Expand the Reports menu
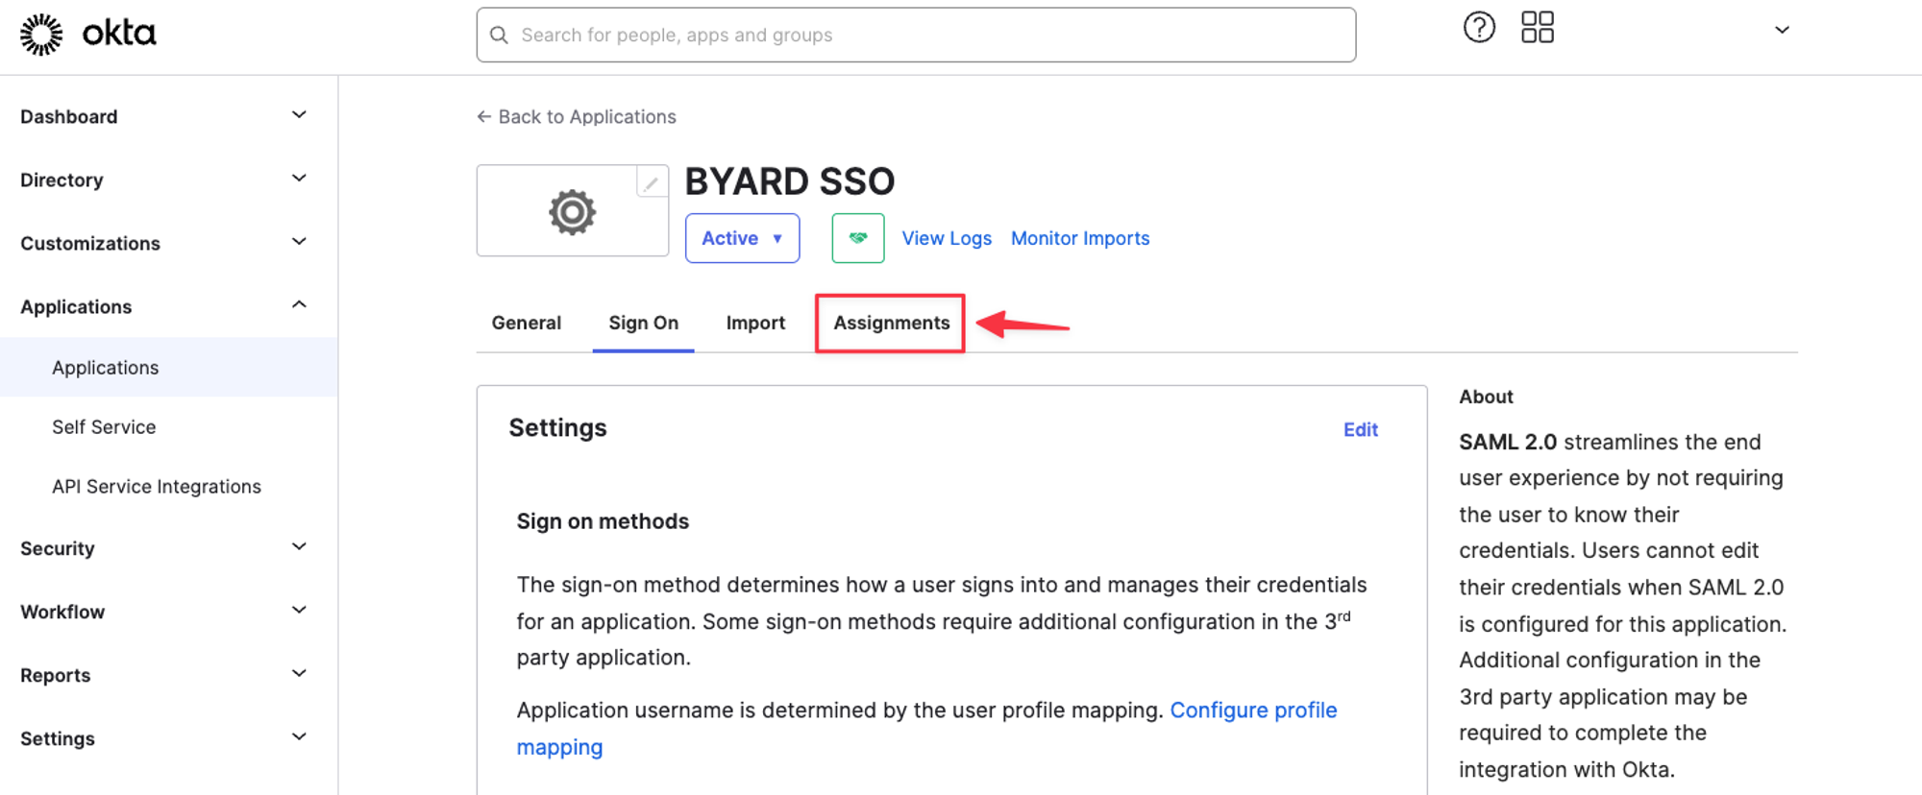The height and width of the screenshot is (795, 1922). coord(169,675)
